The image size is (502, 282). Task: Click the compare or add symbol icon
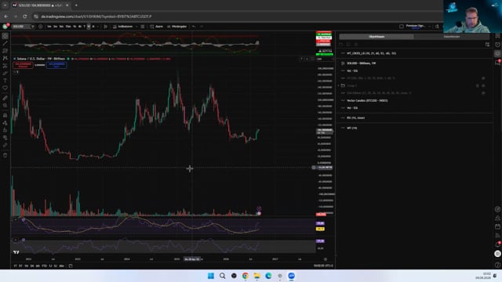(x=41, y=27)
